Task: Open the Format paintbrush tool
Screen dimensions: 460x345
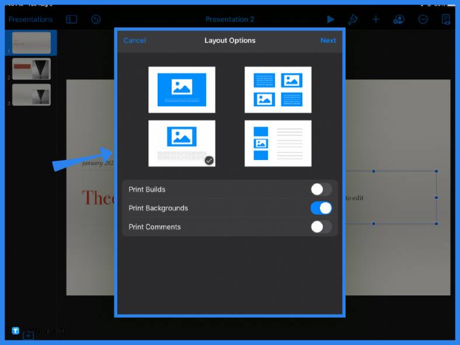Action: (x=353, y=19)
